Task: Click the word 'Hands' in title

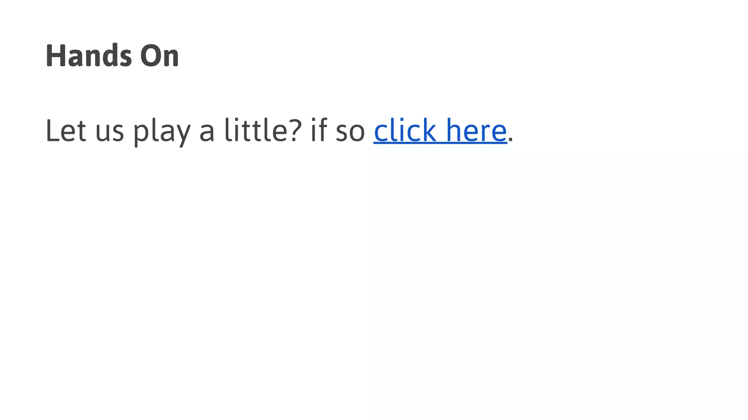Action: click(x=88, y=56)
